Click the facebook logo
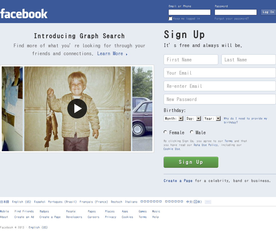Viewport: 276px width, 235px height. click(24, 14)
